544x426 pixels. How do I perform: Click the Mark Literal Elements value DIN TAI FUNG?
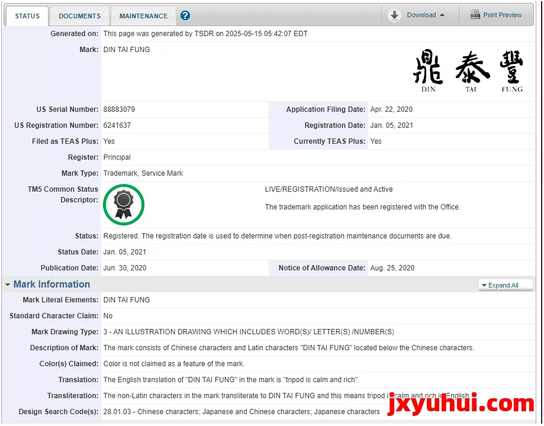click(126, 300)
